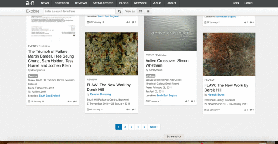Open FLAW review by Gemma Cumming title
The image size is (278, 144).
(109, 87)
